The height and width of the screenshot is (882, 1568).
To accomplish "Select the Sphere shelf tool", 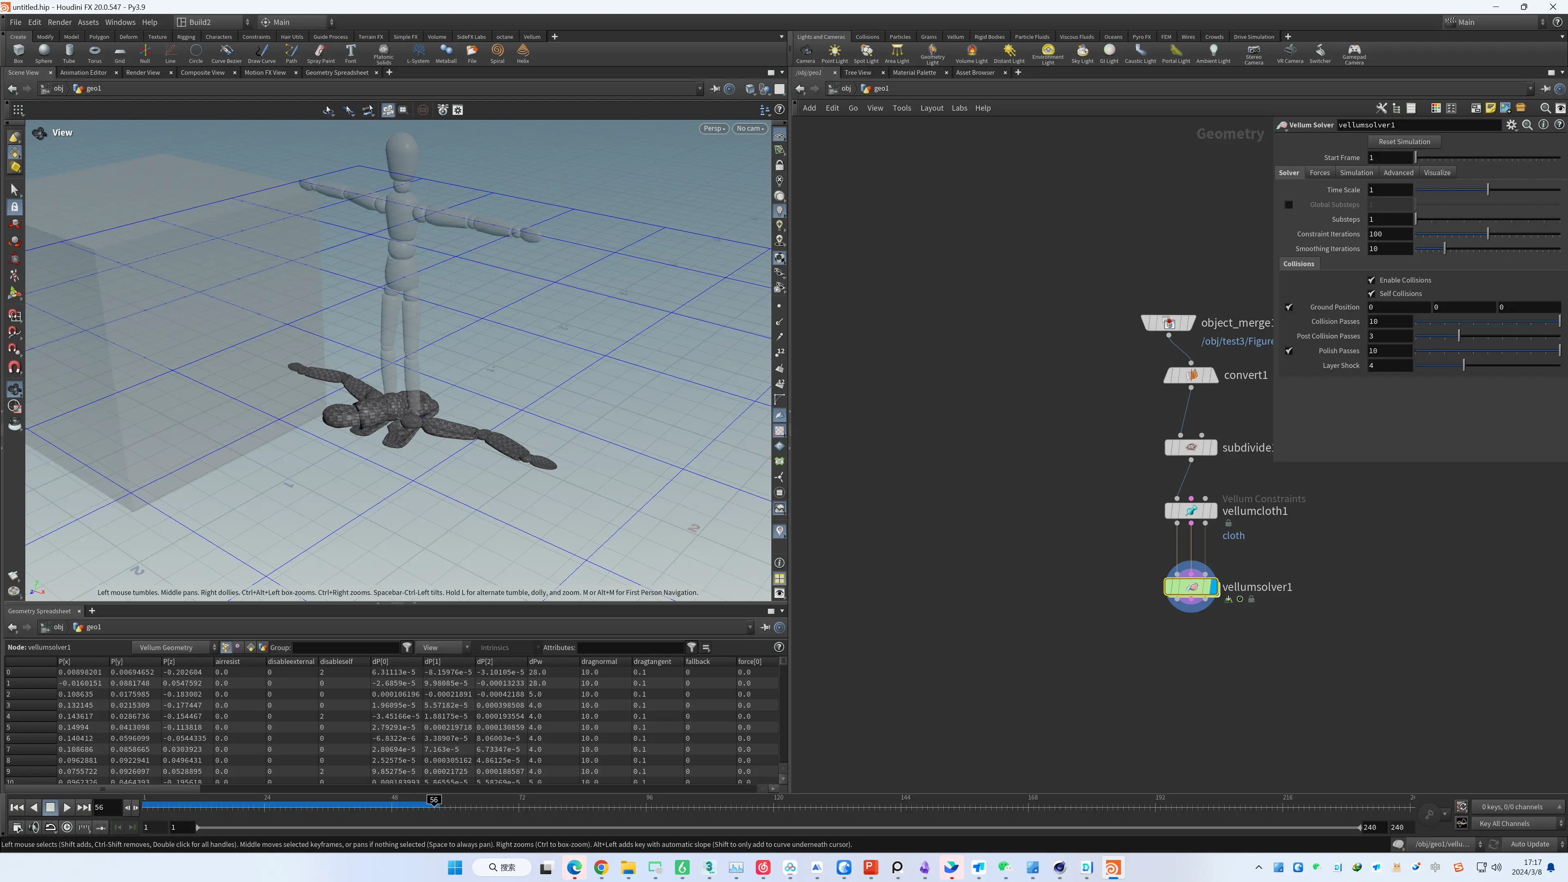I will [44, 53].
